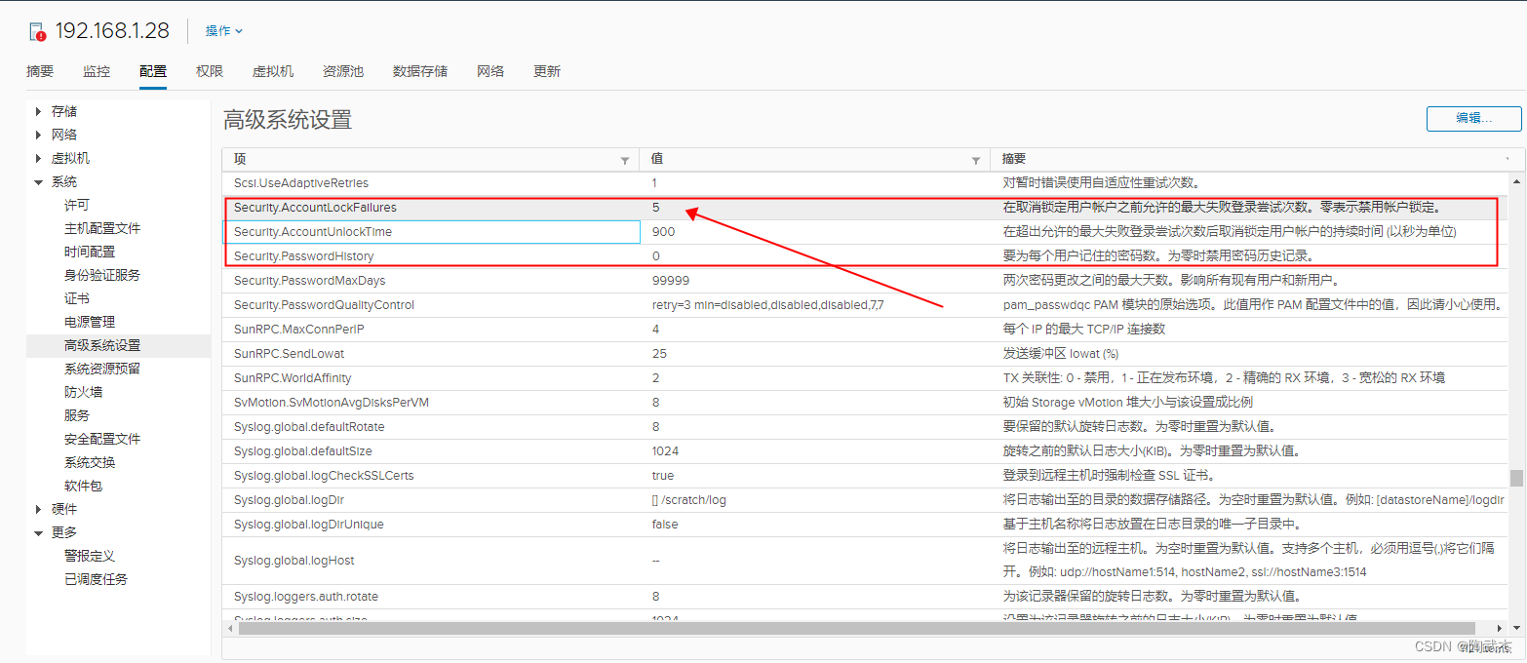Select the Security.AccountUnlockTime cell
The width and height of the screenshot is (1527, 663).
click(x=432, y=232)
